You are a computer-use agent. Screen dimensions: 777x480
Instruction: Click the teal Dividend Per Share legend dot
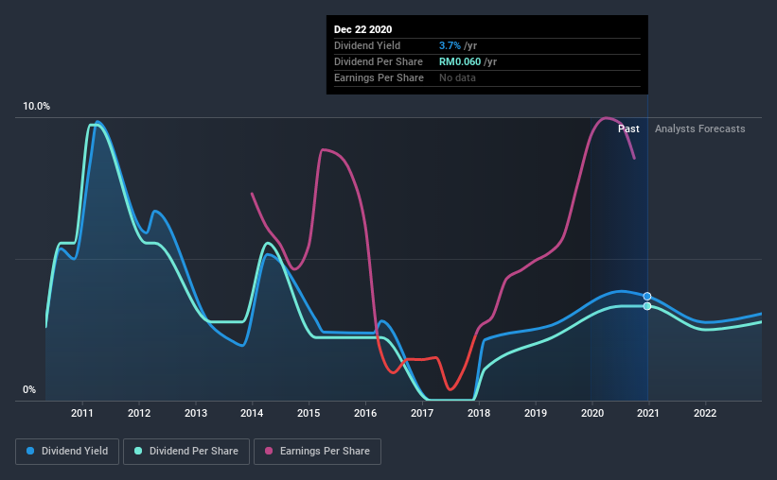pos(138,451)
